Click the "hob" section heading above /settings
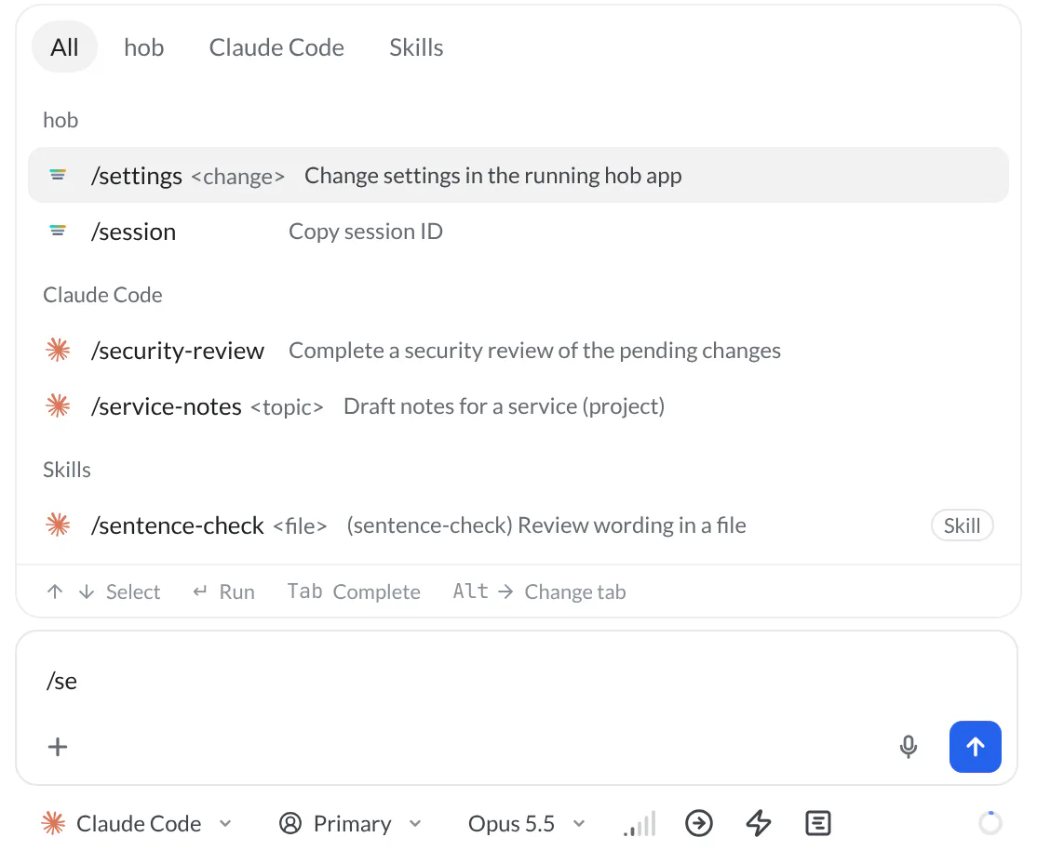This screenshot has height=864, width=1037. [x=61, y=120]
